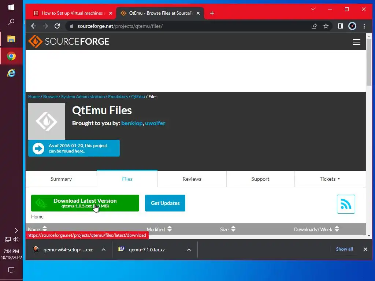Show the 7:04 PM clock calendar

pos(11,254)
